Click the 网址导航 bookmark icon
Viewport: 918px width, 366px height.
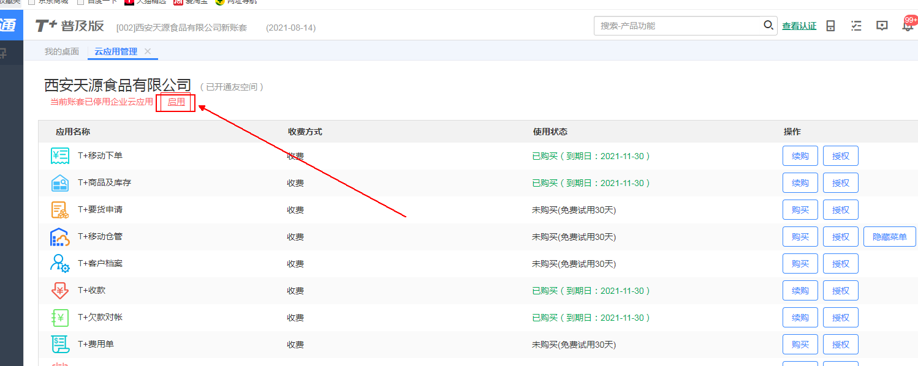(x=219, y=2)
